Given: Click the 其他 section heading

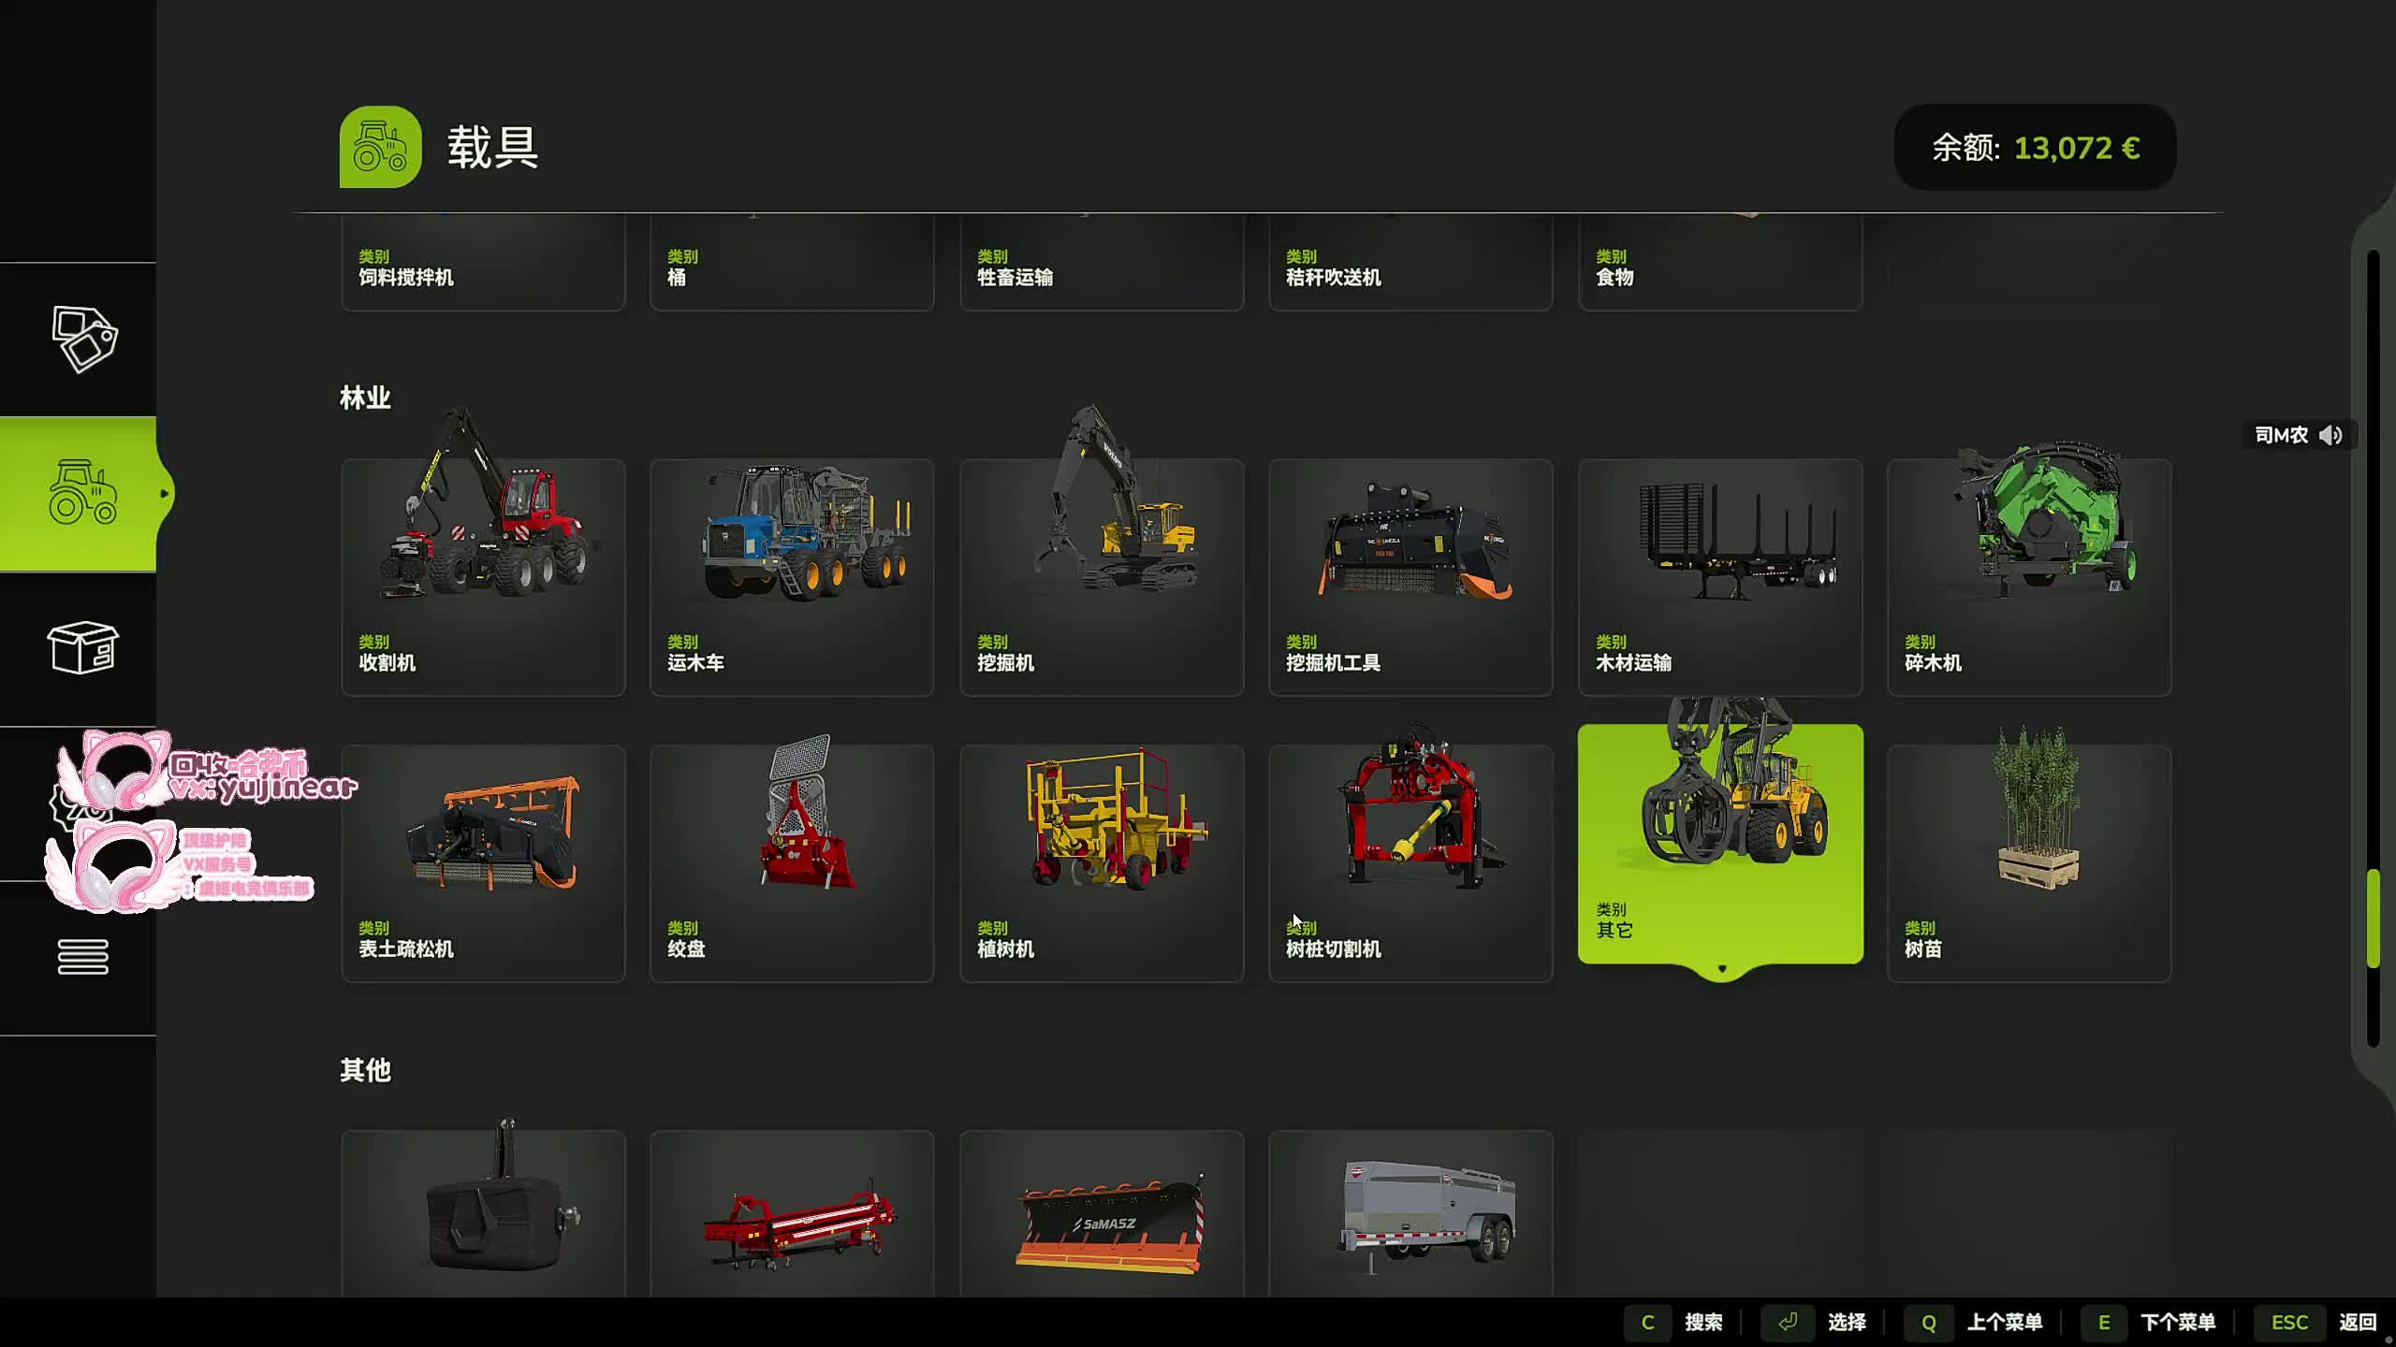Looking at the screenshot, I should tap(365, 1069).
